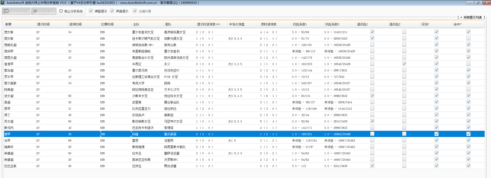
Task: Toggle 命中? checkbox for 阿美超 row
Action: [x=468, y=89]
